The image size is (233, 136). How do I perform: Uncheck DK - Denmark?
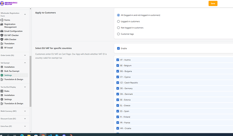point(118,94)
